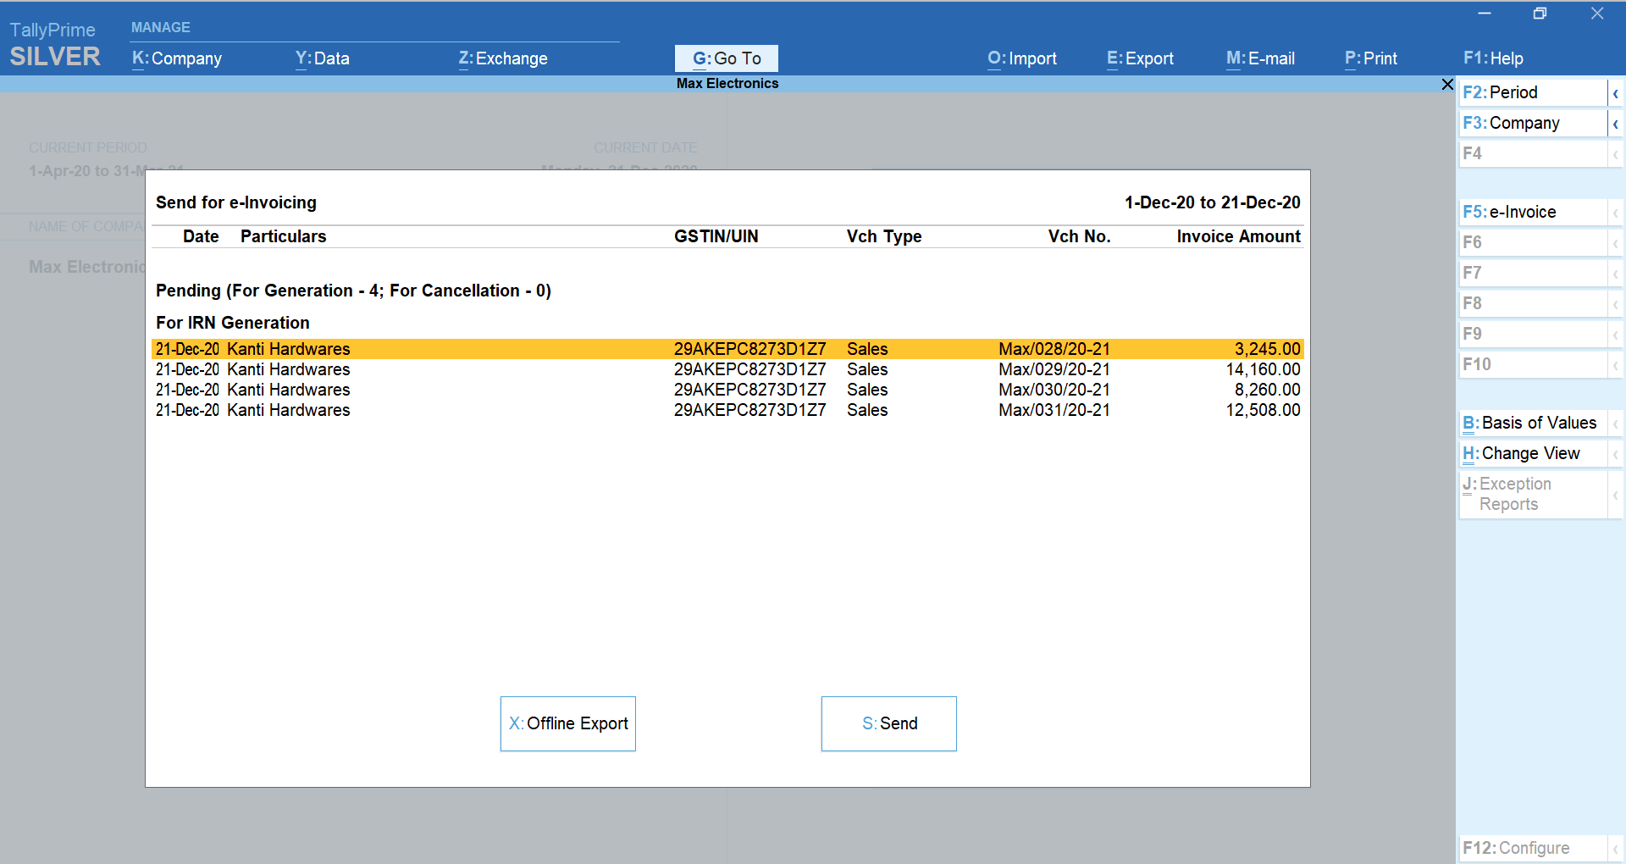Click the J: Exception Reports button
1626x864 pixels.
pos(1533,495)
